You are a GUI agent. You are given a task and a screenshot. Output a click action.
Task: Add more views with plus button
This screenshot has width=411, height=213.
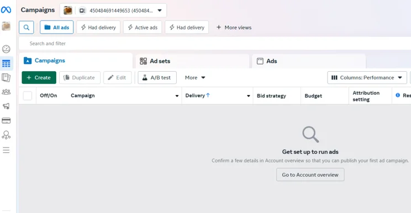(234, 28)
